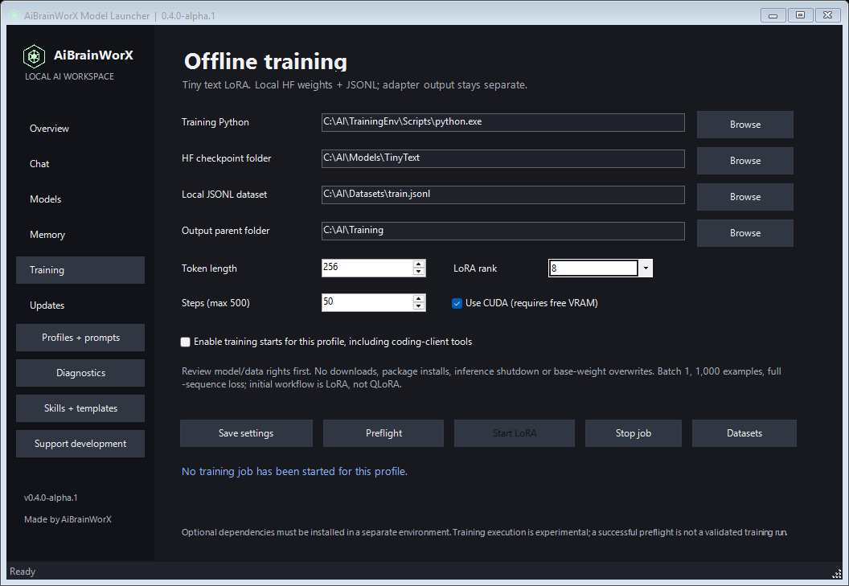Click the Start LoRA button
This screenshot has height=586, width=849.
[515, 433]
